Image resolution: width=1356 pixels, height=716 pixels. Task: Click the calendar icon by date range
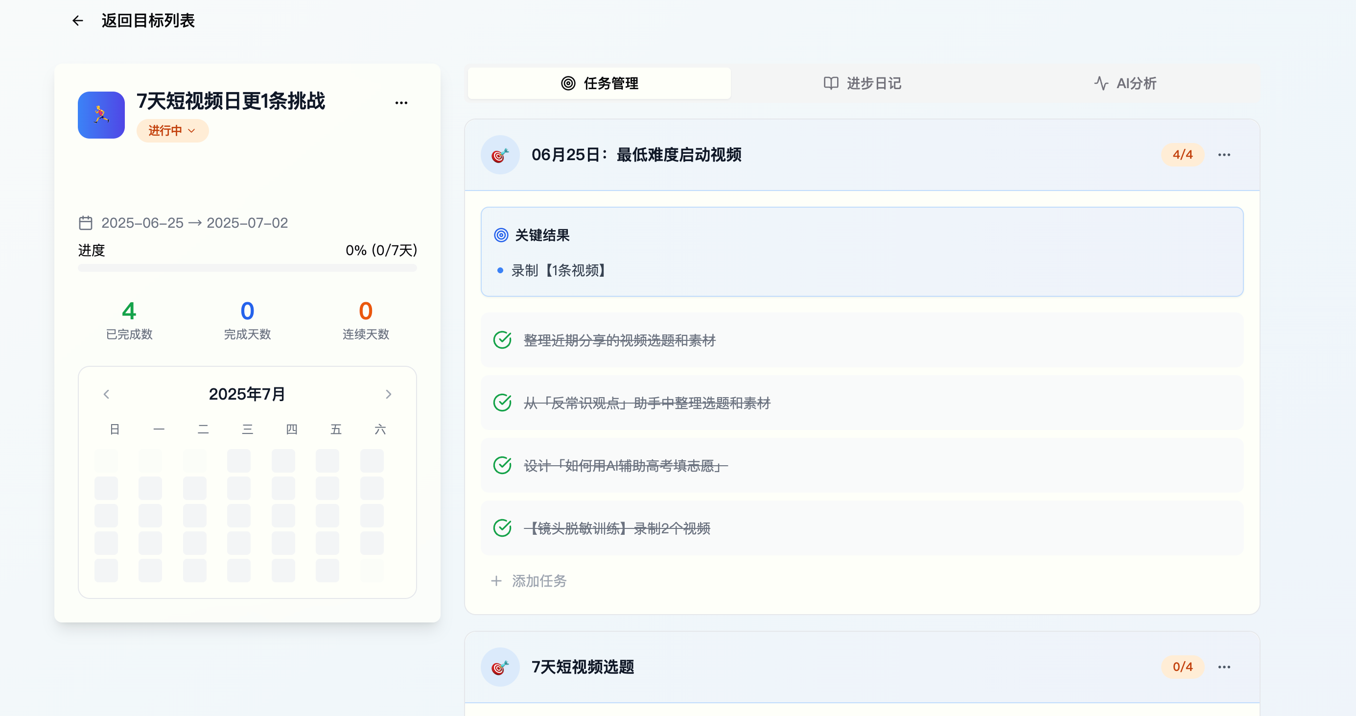pyautogui.click(x=85, y=223)
